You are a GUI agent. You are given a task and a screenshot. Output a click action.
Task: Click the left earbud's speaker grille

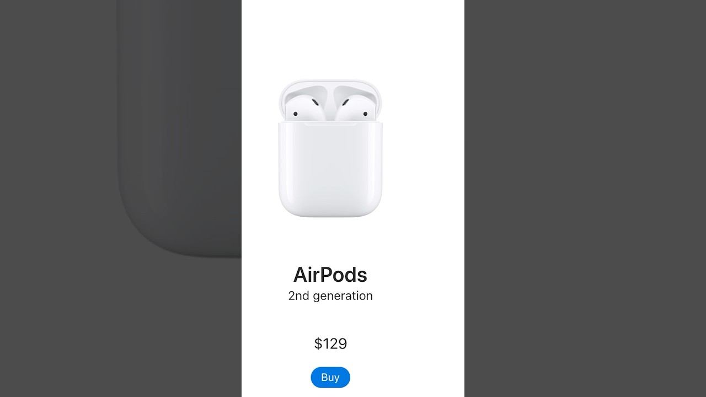[314, 103]
